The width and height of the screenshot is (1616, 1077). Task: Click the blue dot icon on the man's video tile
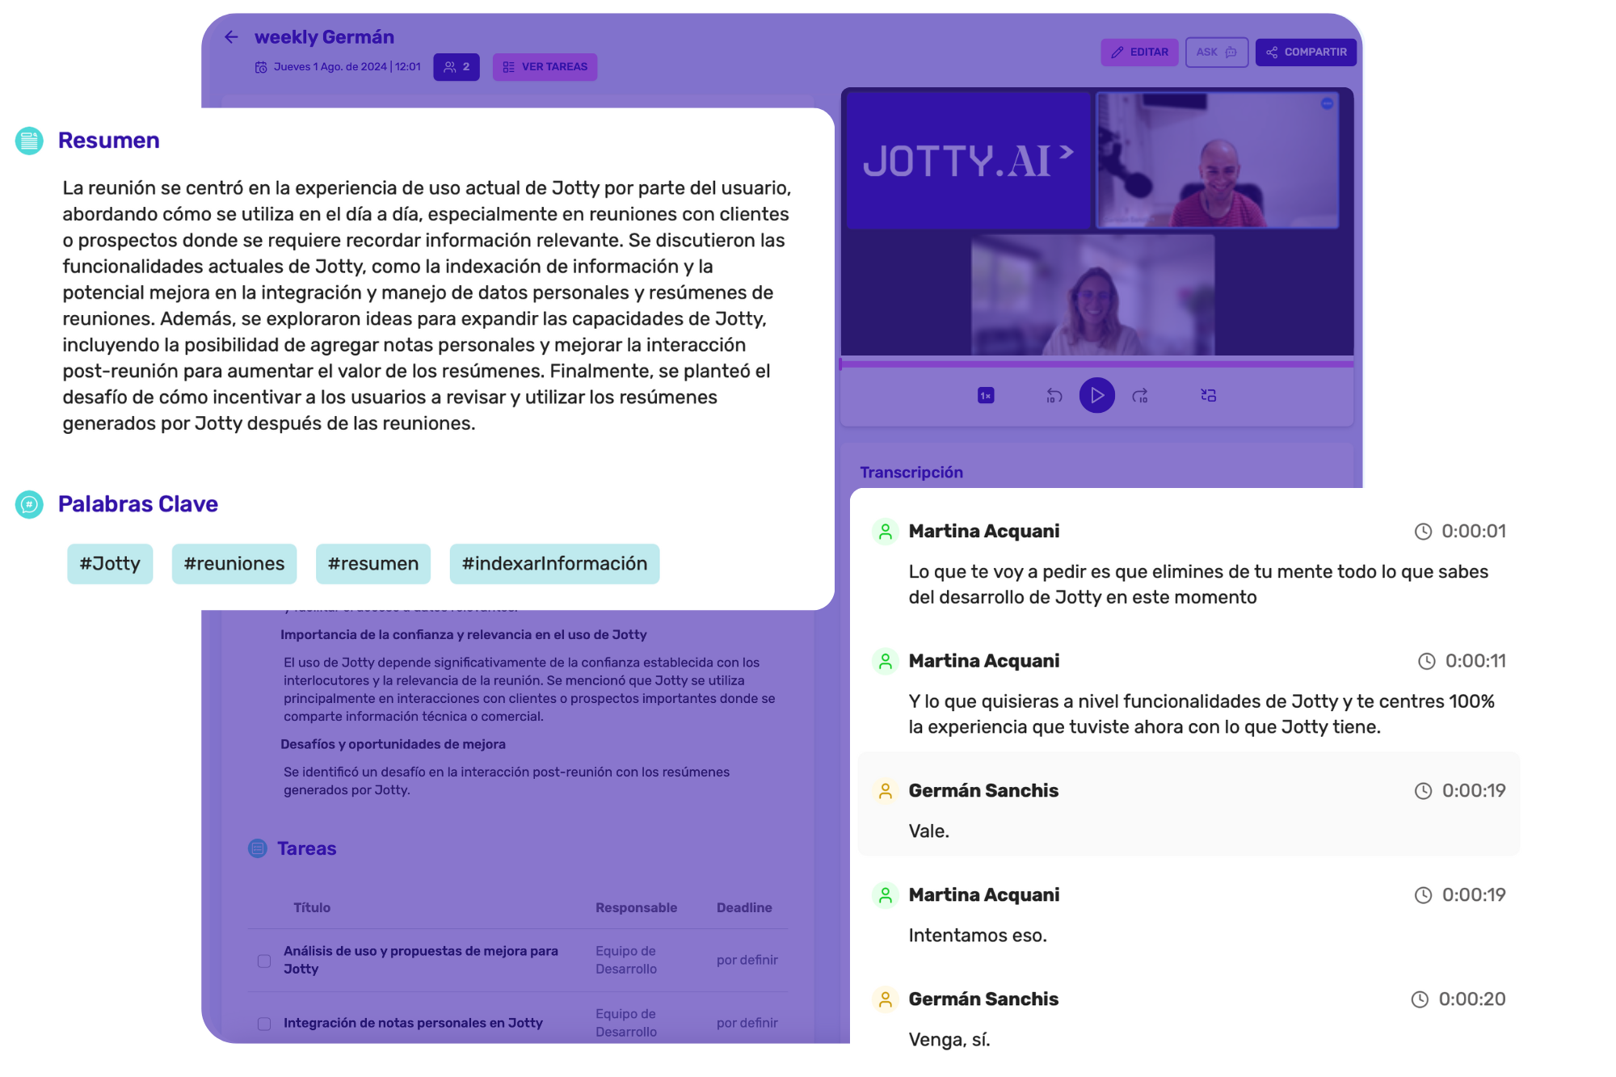tap(1327, 103)
